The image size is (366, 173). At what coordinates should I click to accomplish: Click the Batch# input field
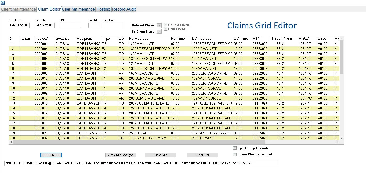tap(94, 25)
